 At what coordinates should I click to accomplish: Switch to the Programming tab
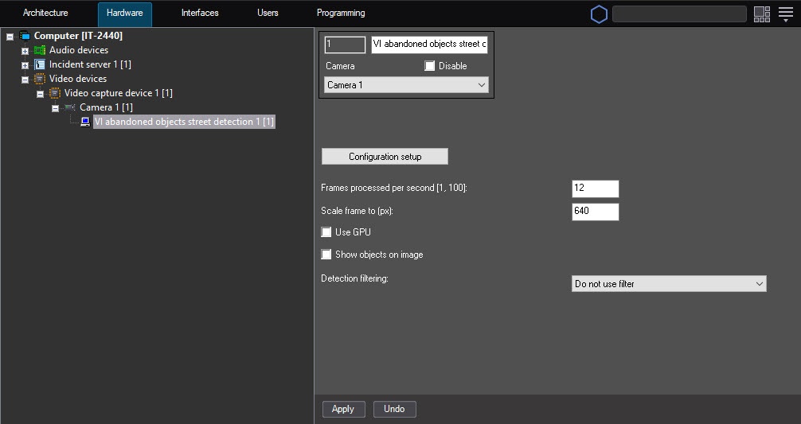(x=341, y=13)
